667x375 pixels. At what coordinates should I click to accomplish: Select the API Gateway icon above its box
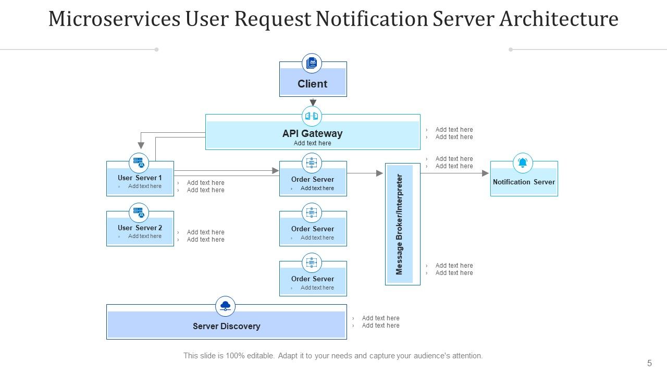click(312, 116)
